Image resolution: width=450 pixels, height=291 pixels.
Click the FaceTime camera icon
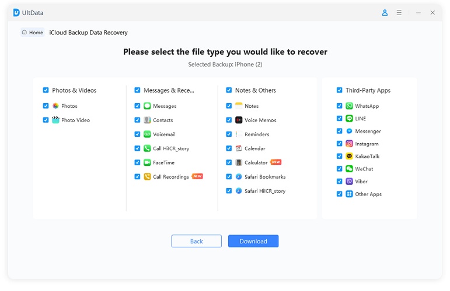147,162
